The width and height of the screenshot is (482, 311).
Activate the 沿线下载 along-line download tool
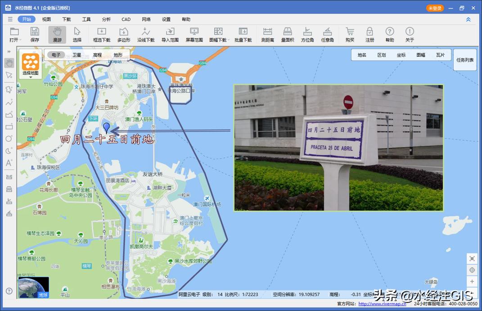tap(146, 34)
